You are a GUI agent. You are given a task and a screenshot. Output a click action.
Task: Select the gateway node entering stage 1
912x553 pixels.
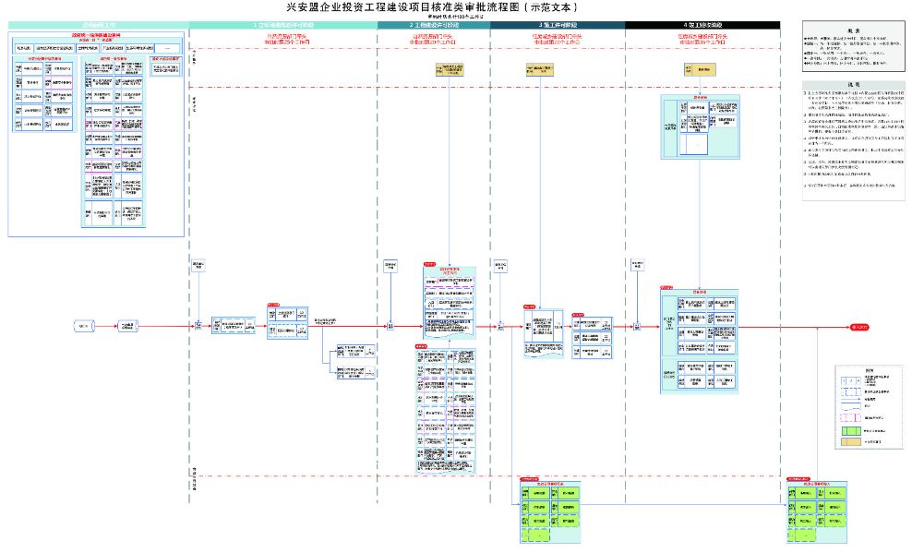pyautogui.click(x=198, y=326)
